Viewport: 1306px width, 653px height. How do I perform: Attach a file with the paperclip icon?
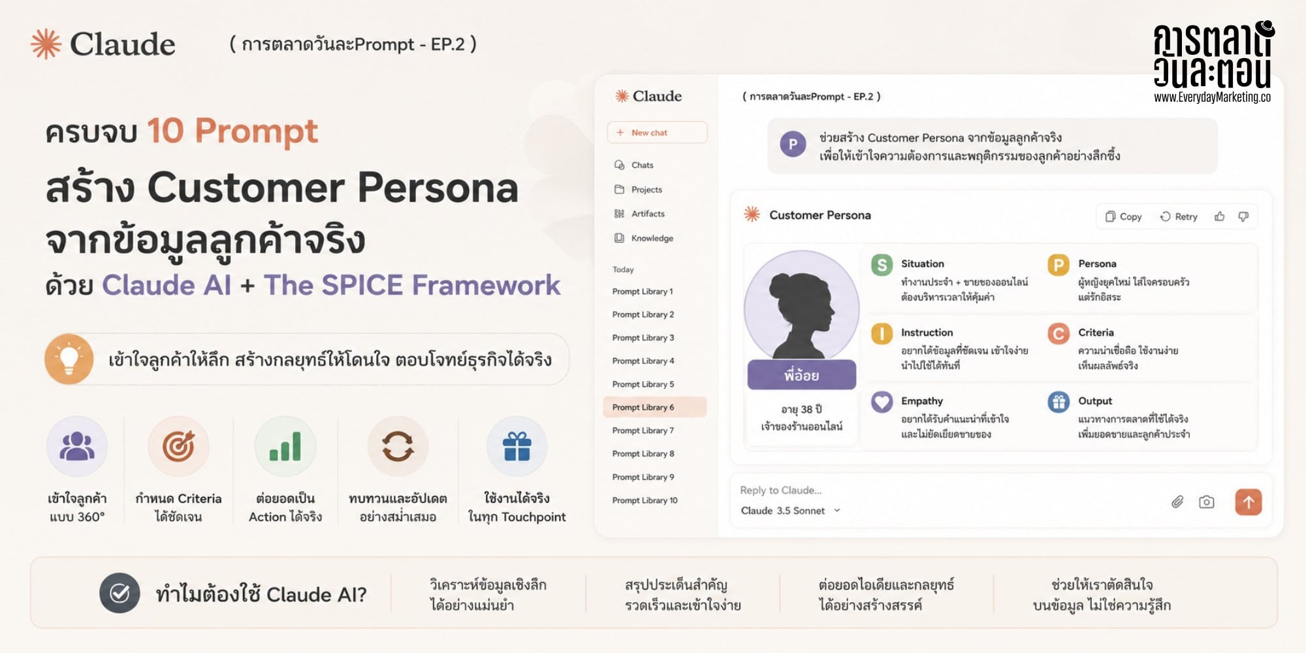[x=1177, y=502]
